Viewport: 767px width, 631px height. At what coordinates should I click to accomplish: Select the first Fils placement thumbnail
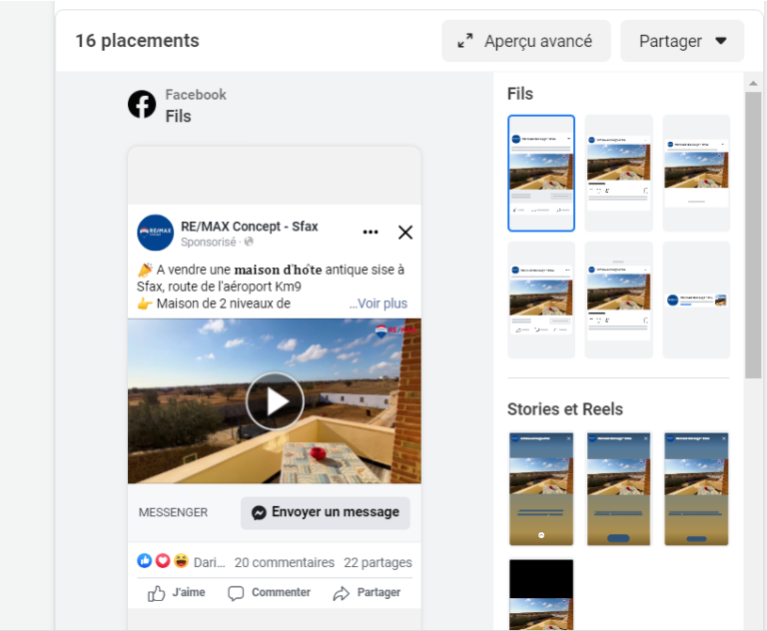pyautogui.click(x=541, y=173)
